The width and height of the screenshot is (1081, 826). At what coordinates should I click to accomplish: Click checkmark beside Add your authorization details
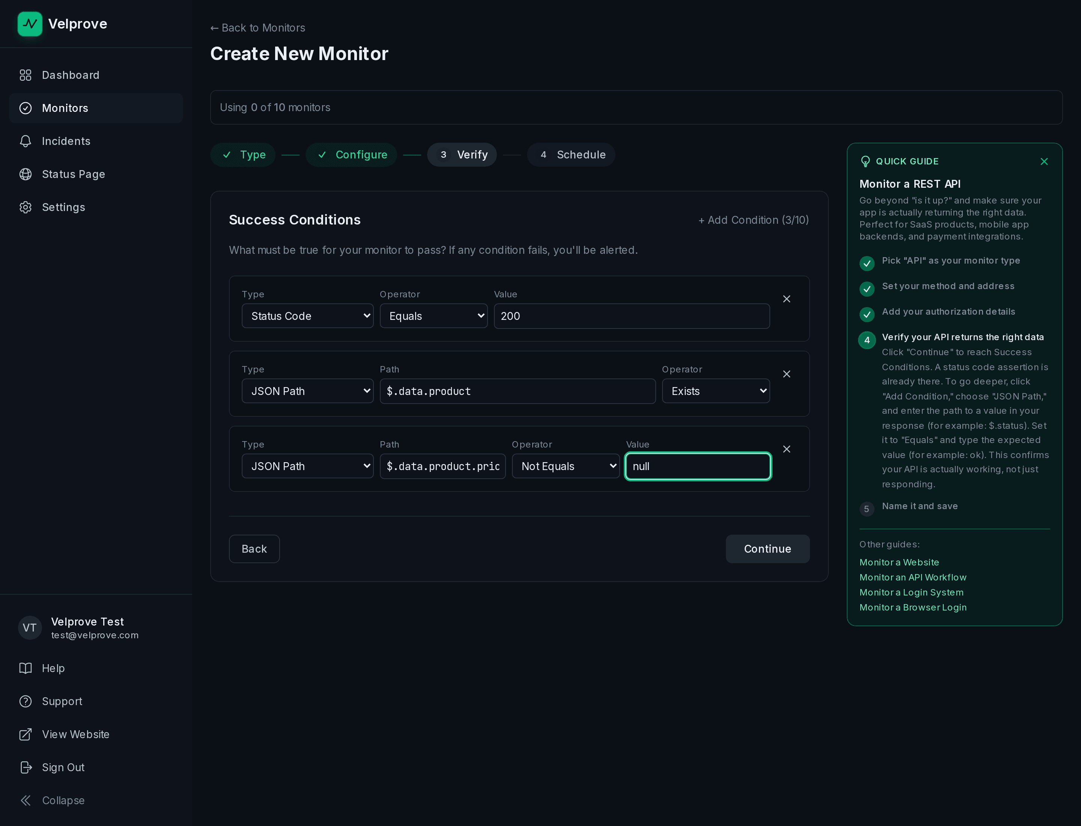(x=867, y=315)
